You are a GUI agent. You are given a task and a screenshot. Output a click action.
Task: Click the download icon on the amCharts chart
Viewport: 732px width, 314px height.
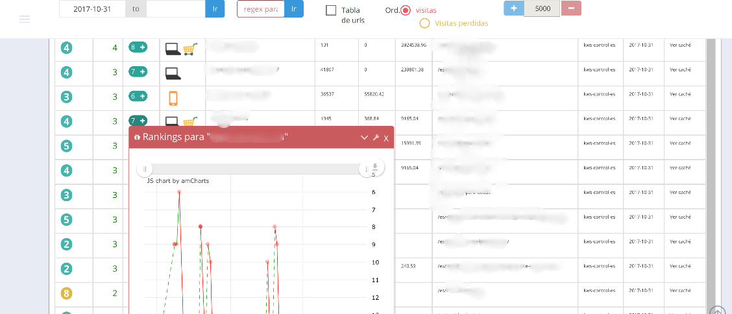coord(375,167)
